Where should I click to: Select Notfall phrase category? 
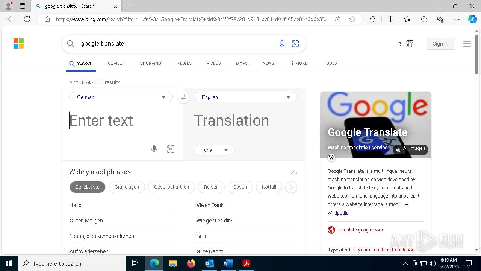[x=269, y=187]
